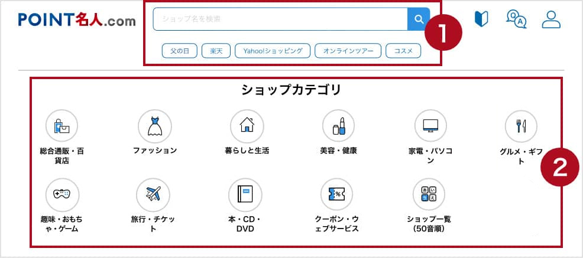
Task: Open the user account profile icon
Action: 550,19
